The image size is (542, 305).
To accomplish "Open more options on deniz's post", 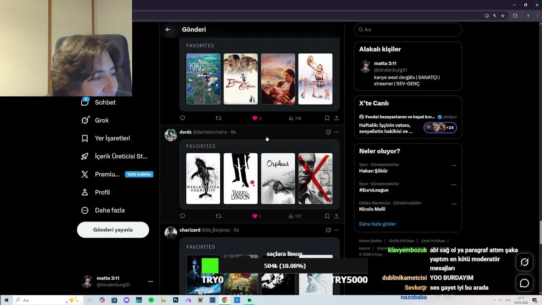I will click(337, 132).
